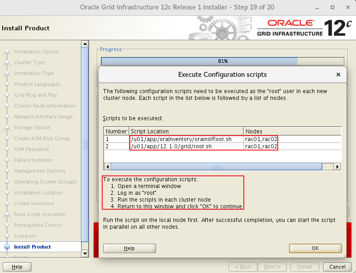Select Install Product step in sidebar
Screen dimensions: 356x273
tap(33, 247)
